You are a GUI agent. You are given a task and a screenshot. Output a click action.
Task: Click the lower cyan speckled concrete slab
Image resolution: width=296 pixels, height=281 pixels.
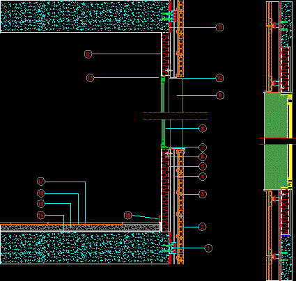tap(85, 248)
